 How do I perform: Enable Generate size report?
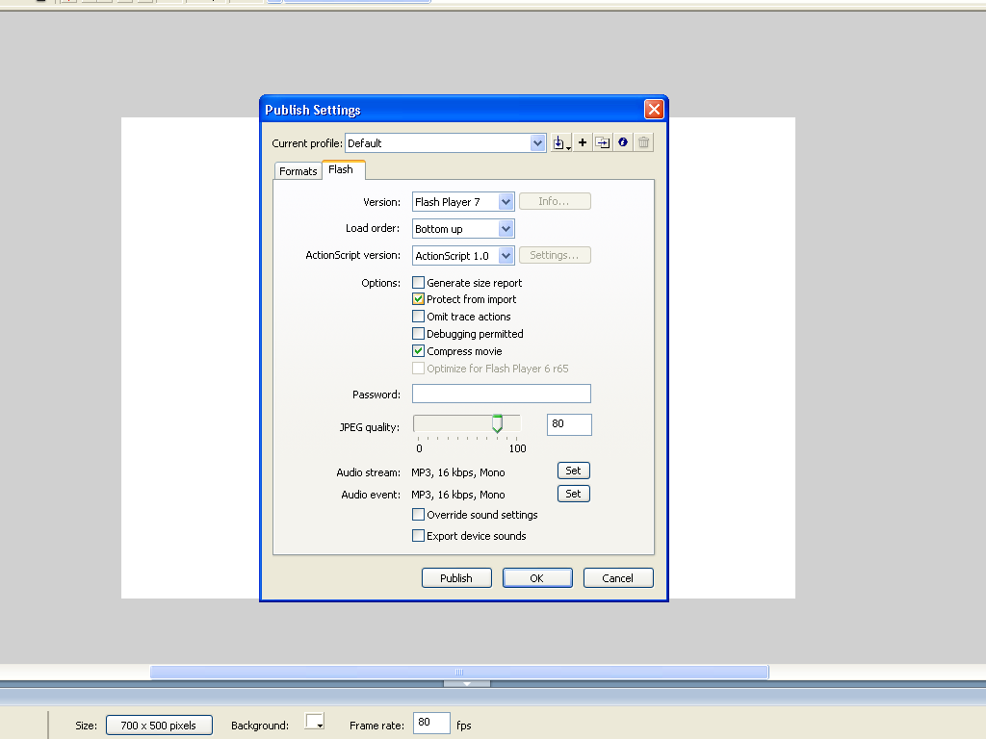(418, 282)
